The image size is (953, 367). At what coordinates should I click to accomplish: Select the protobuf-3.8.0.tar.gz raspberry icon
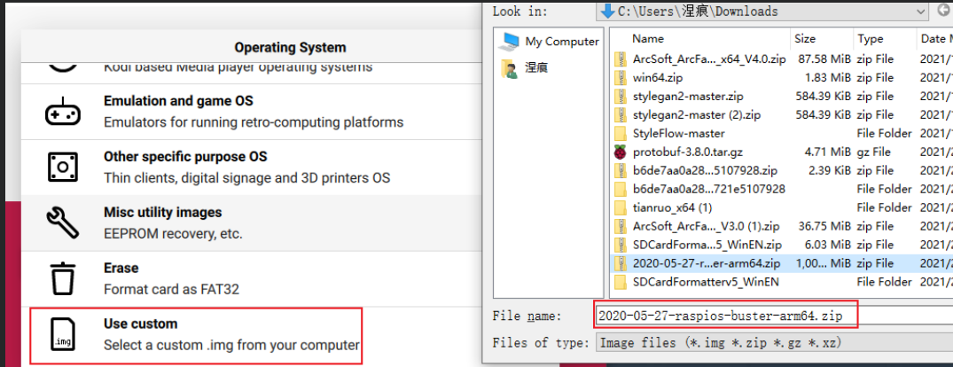(x=621, y=152)
